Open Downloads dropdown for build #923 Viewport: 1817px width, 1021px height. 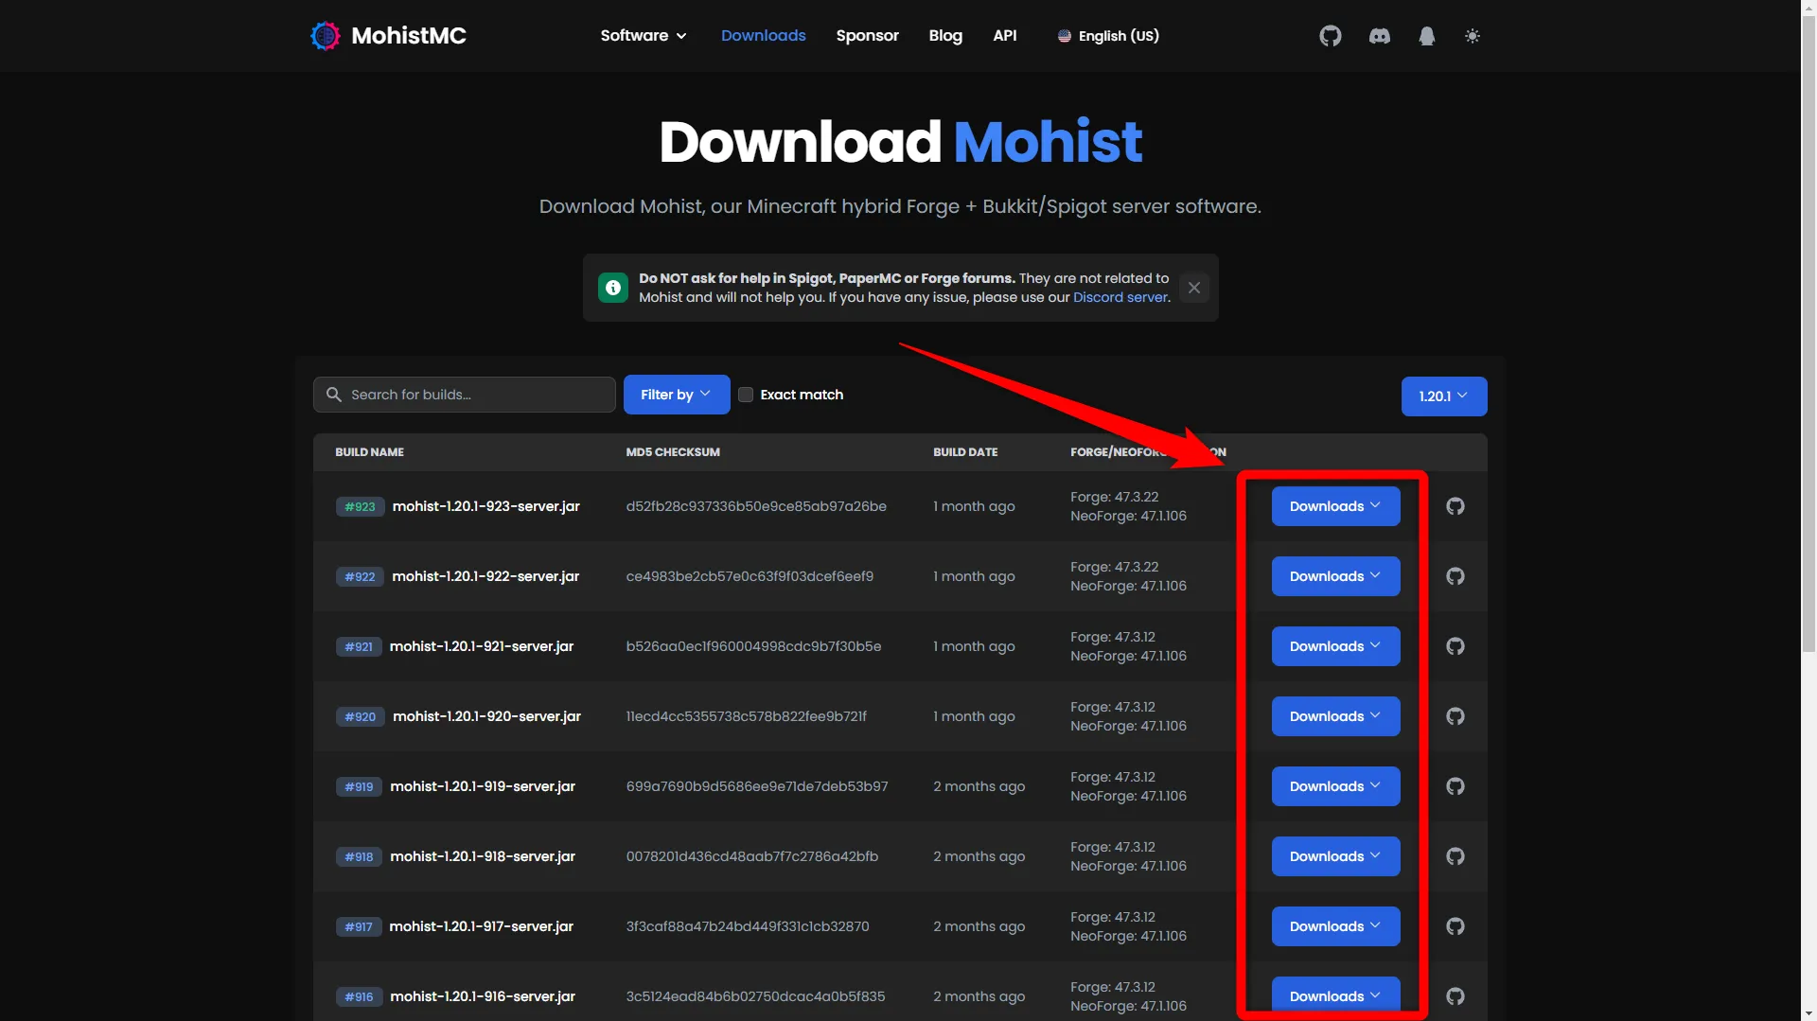pyautogui.click(x=1335, y=506)
